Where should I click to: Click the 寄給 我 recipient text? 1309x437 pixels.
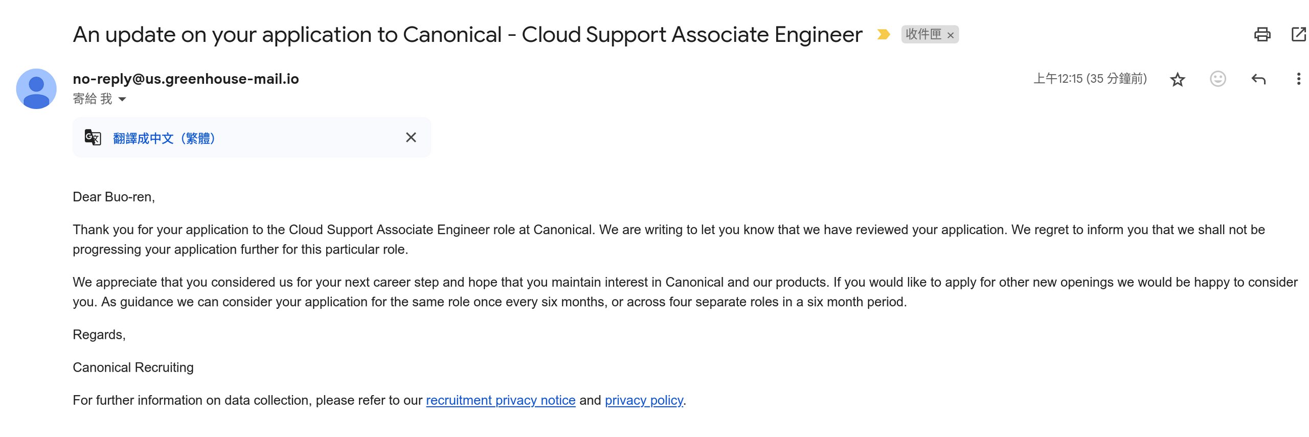pos(92,99)
